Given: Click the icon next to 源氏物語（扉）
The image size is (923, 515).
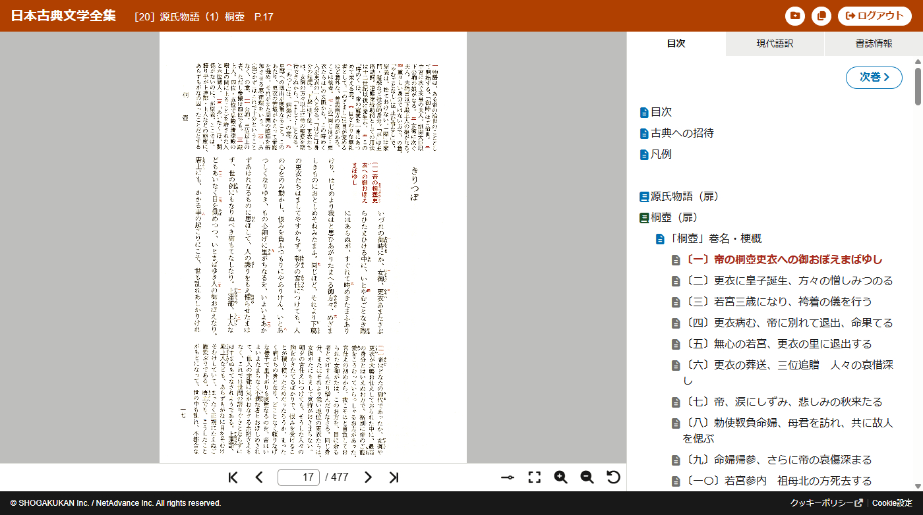Looking at the screenshot, I should [x=644, y=197].
